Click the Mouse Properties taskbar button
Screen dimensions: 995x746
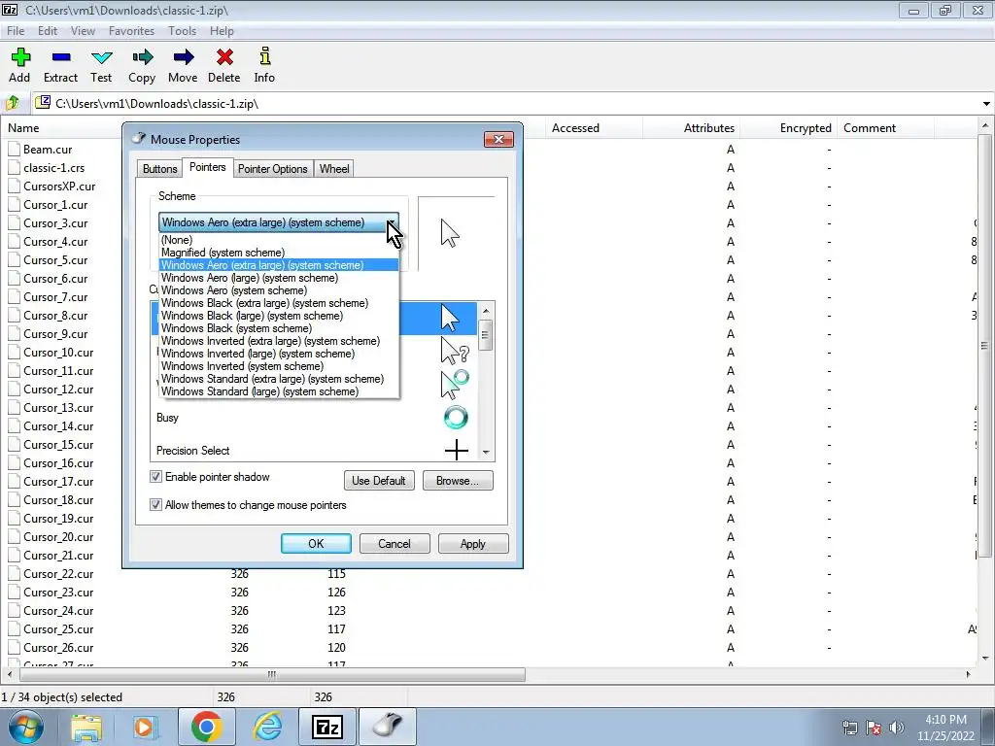tap(388, 727)
